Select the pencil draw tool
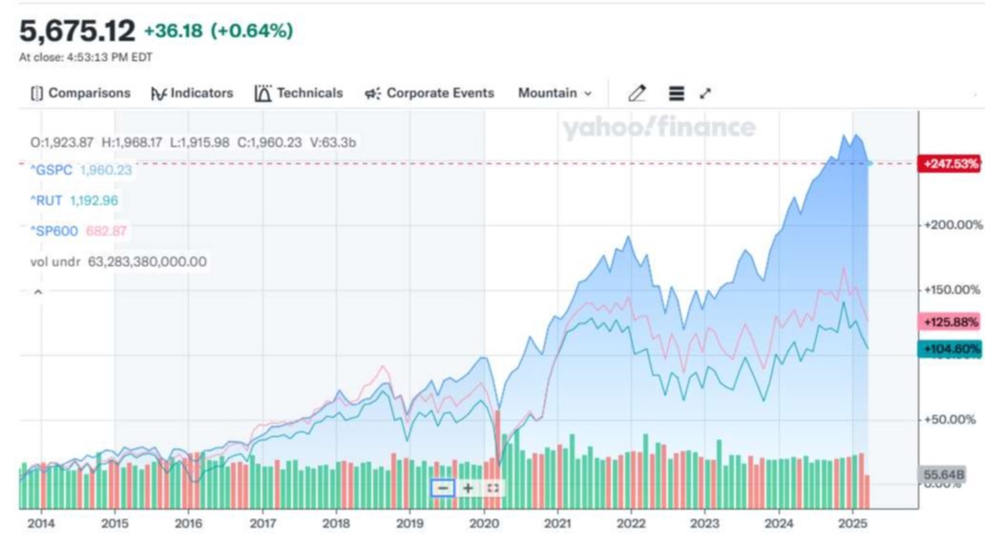The image size is (985, 541). (637, 94)
